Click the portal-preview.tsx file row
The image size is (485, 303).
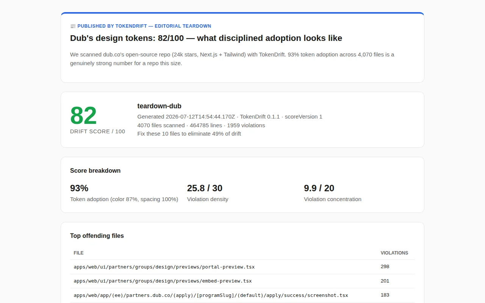[x=242, y=267]
